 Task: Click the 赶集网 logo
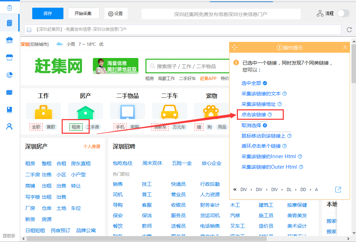pos(59,66)
